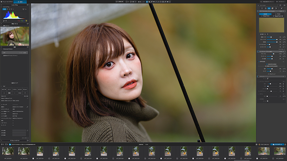This screenshot has width=287, height=161.
Task: Open the Local adjustments fx tab icon
Action: pyautogui.click(x=276, y=8)
